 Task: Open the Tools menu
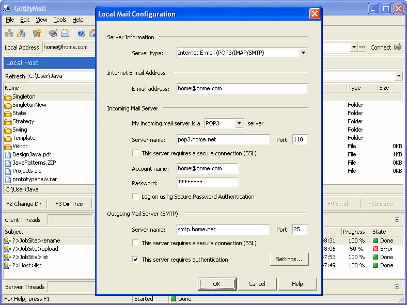point(60,20)
